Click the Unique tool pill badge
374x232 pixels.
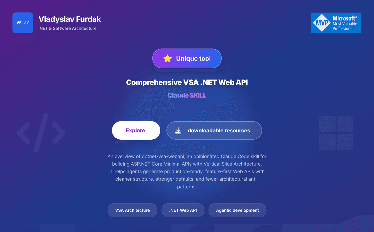click(187, 58)
